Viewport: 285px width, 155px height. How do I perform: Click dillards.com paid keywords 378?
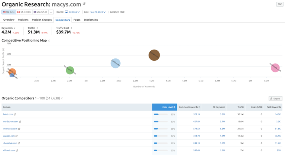[x=279, y=151]
